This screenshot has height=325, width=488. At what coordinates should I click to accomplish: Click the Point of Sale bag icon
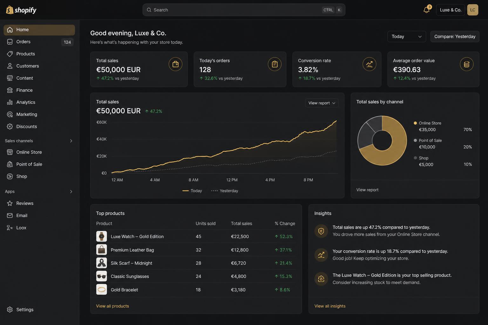tap(10, 164)
